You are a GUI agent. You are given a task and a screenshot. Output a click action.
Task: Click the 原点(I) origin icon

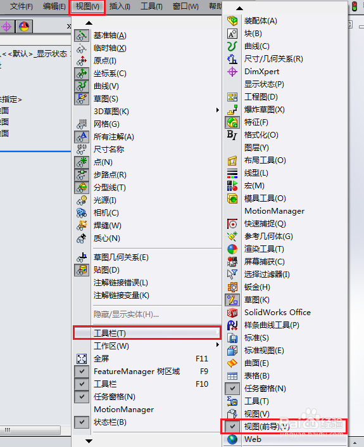82,61
